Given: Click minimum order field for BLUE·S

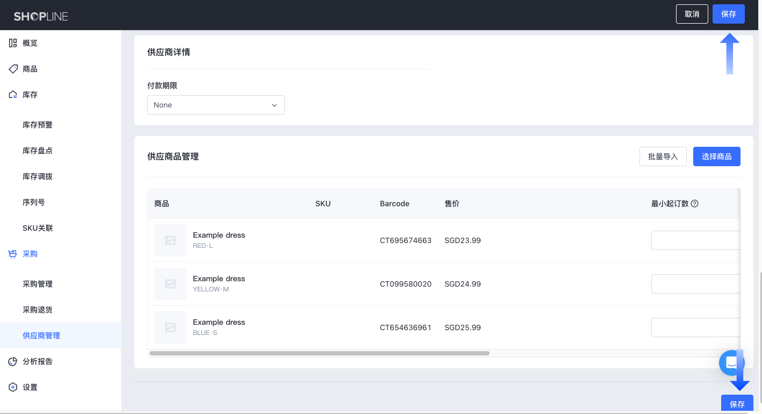Looking at the screenshot, I should pos(695,327).
